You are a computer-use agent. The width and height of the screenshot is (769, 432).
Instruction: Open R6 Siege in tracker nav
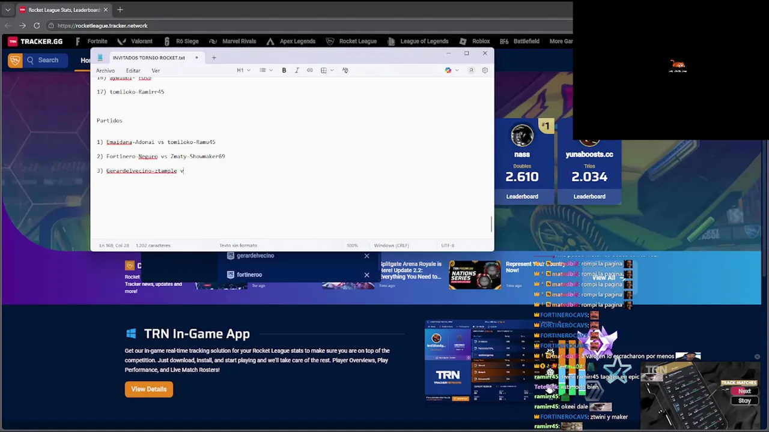click(181, 41)
